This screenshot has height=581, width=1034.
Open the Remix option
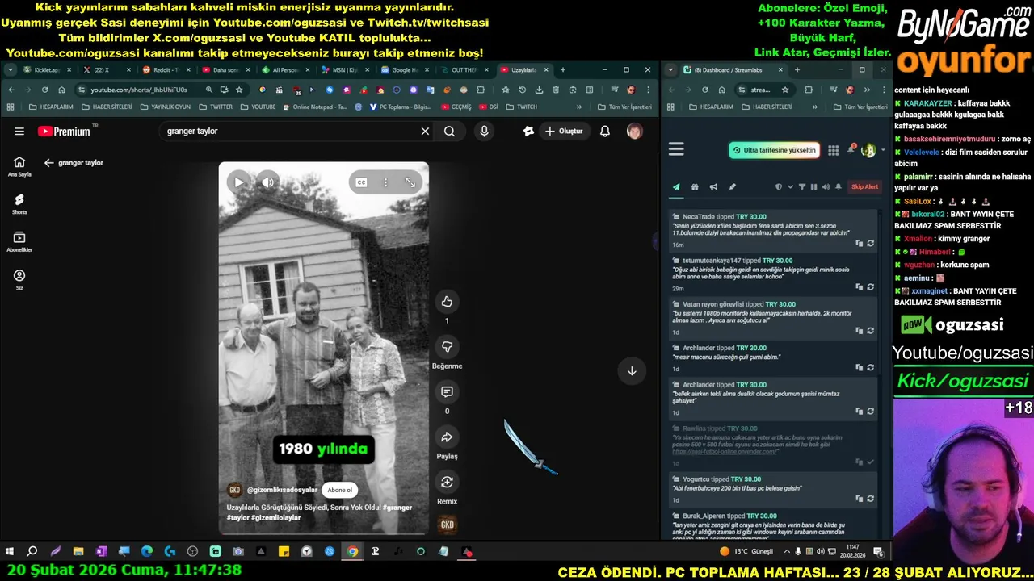tap(447, 482)
